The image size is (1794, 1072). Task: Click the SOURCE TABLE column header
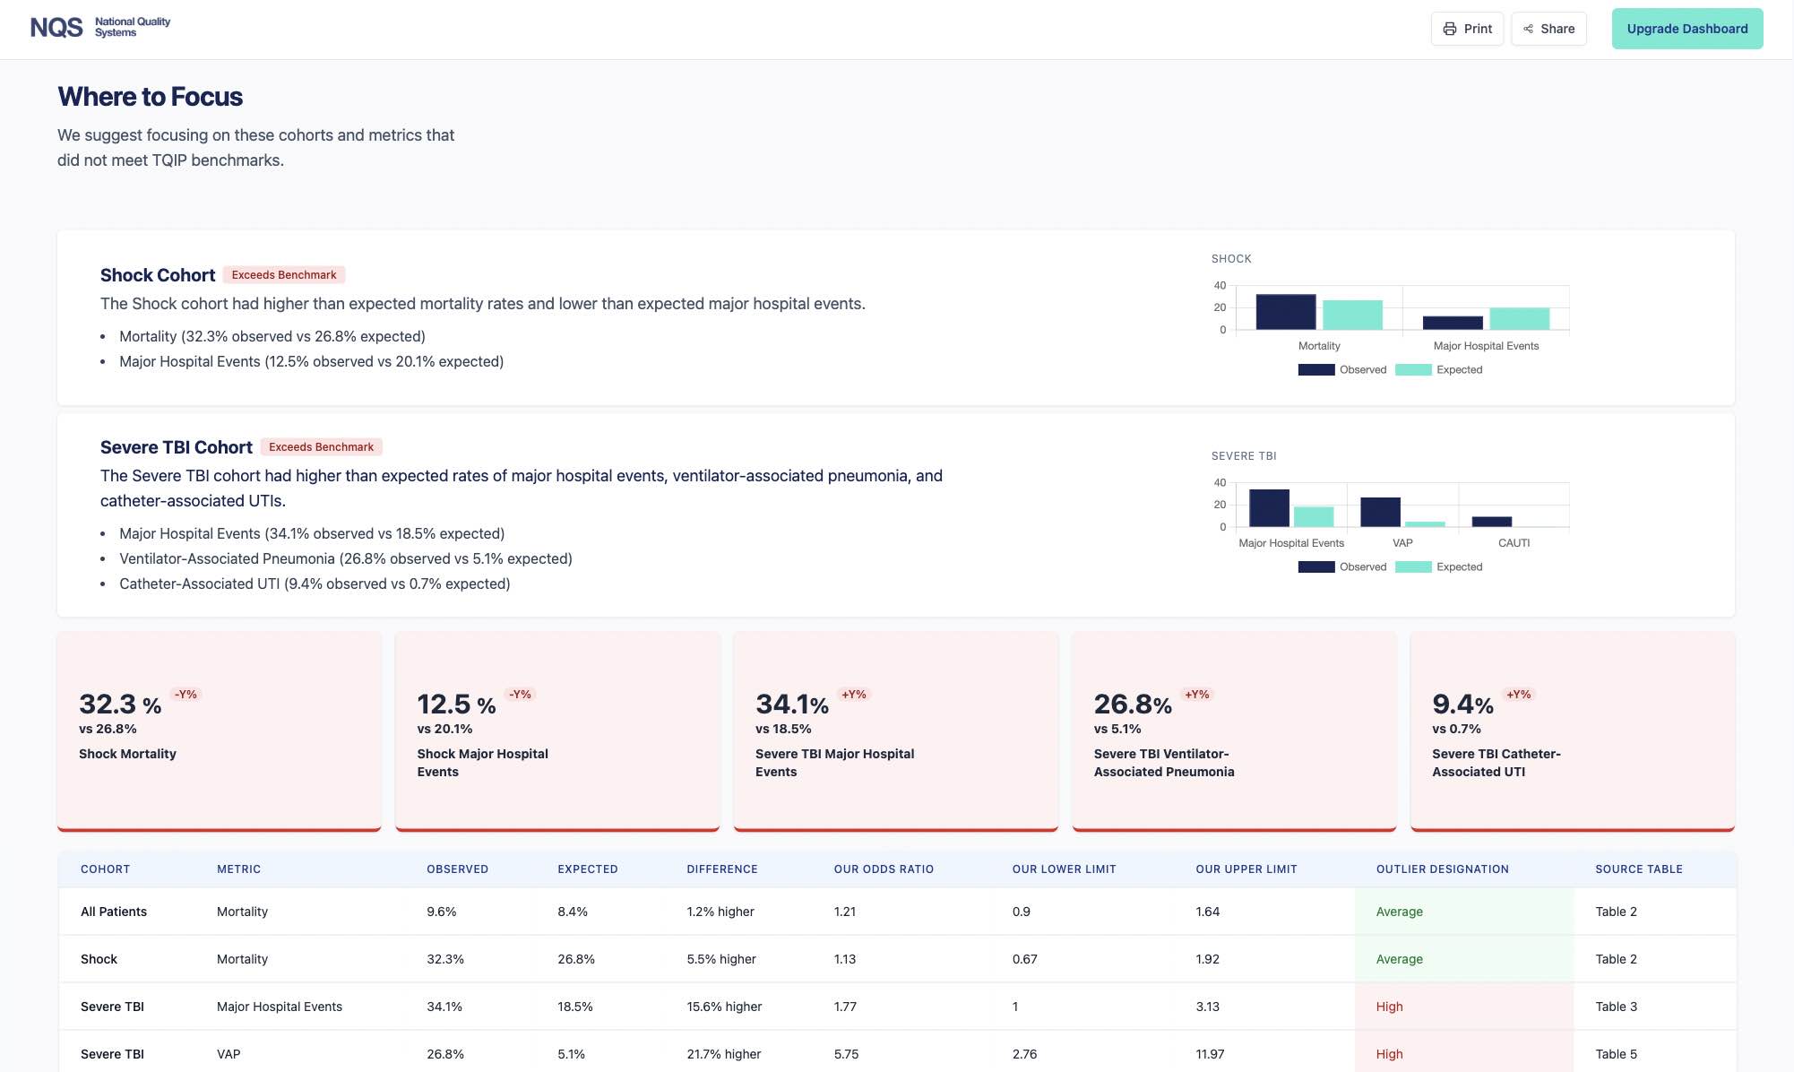(x=1638, y=869)
